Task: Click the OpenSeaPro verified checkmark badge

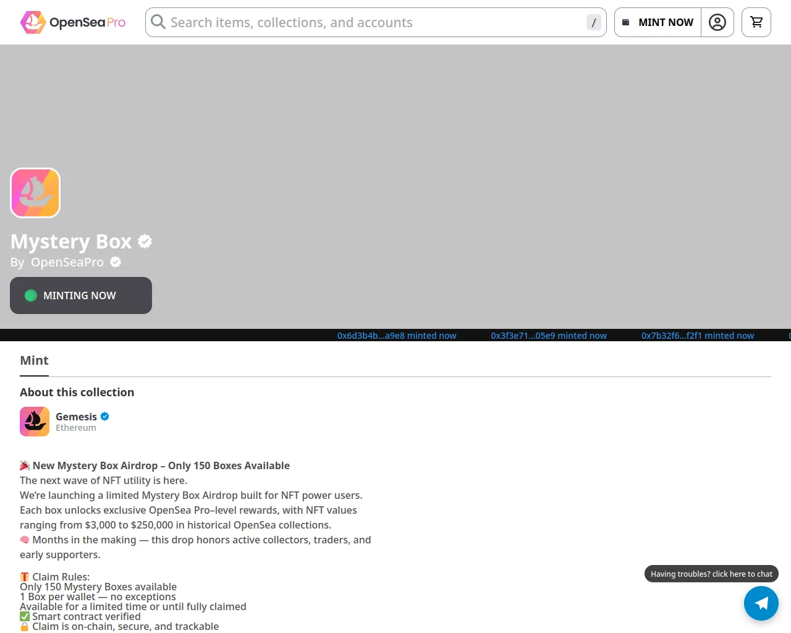Action: tap(116, 262)
